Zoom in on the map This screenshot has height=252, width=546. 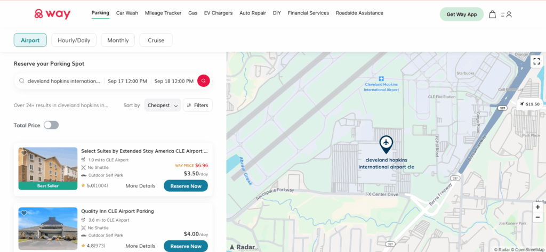pyautogui.click(x=538, y=207)
